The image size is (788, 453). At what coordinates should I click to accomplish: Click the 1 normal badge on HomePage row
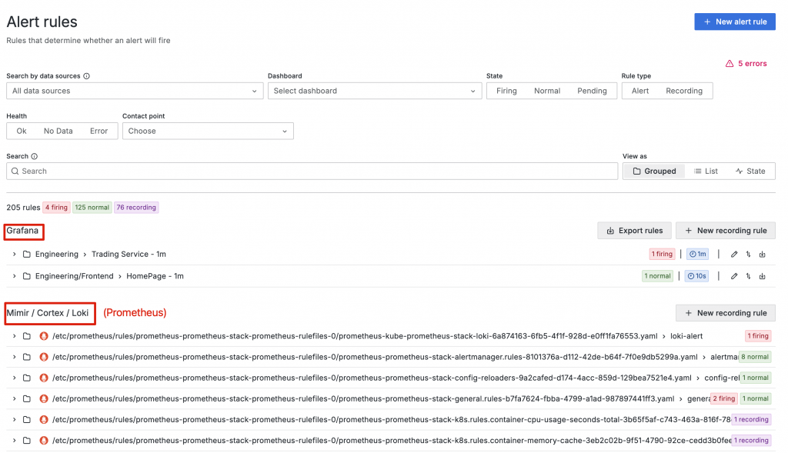(657, 275)
